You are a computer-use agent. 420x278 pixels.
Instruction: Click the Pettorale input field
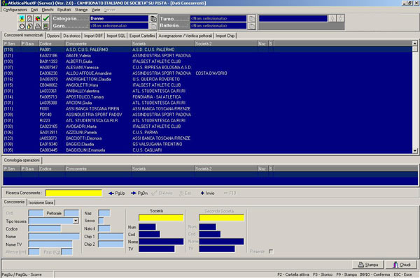[x=71, y=213]
